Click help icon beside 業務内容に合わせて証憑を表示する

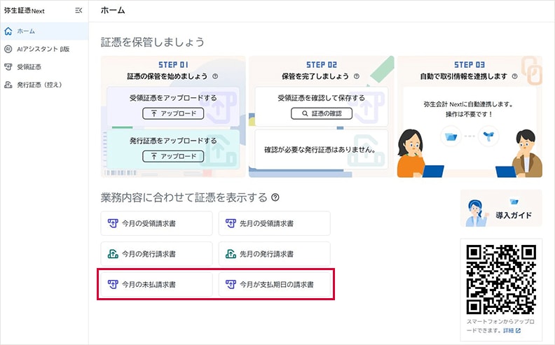coord(275,198)
